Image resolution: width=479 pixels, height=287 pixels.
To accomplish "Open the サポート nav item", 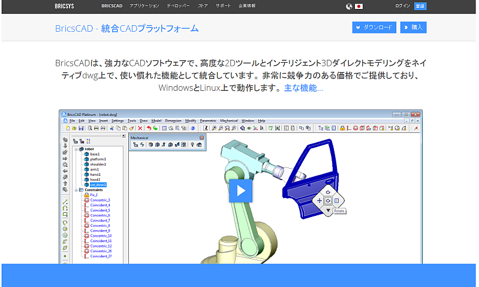I will click(223, 6).
